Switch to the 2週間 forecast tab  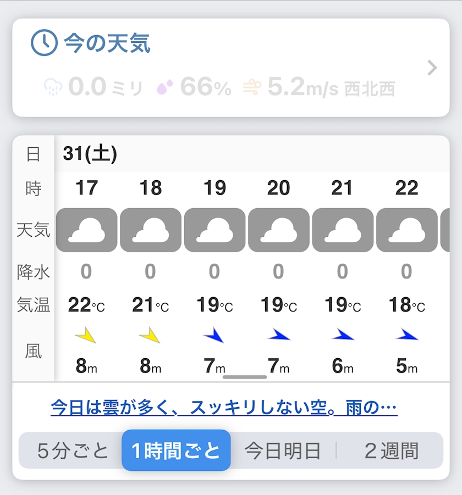[391, 451]
